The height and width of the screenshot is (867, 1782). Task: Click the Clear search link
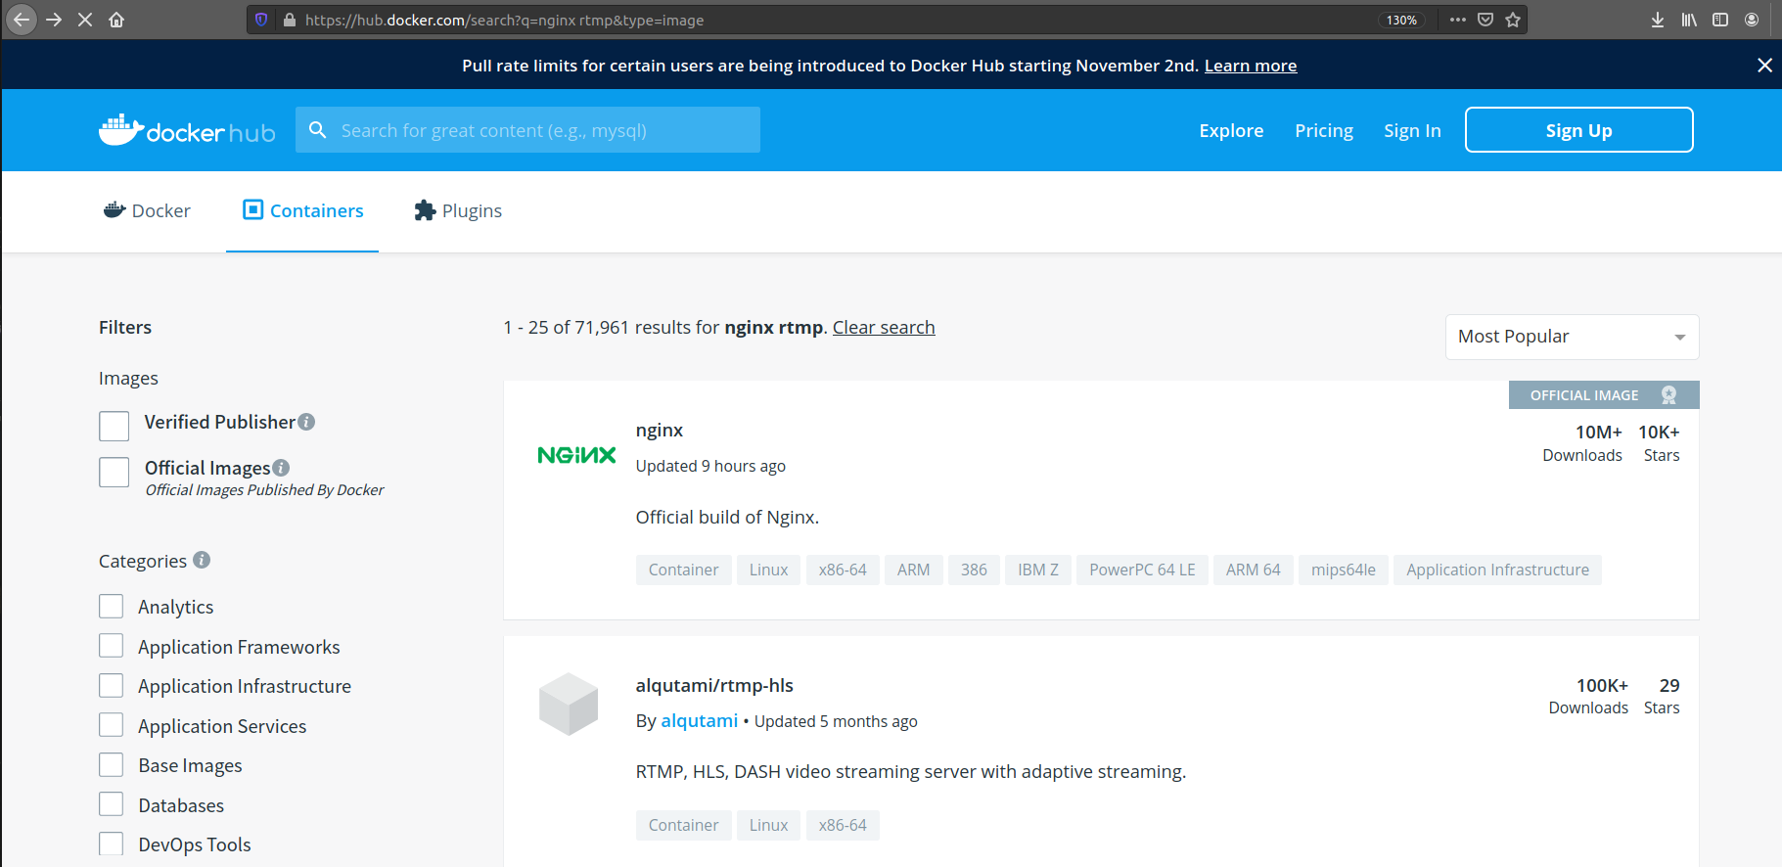[884, 327]
